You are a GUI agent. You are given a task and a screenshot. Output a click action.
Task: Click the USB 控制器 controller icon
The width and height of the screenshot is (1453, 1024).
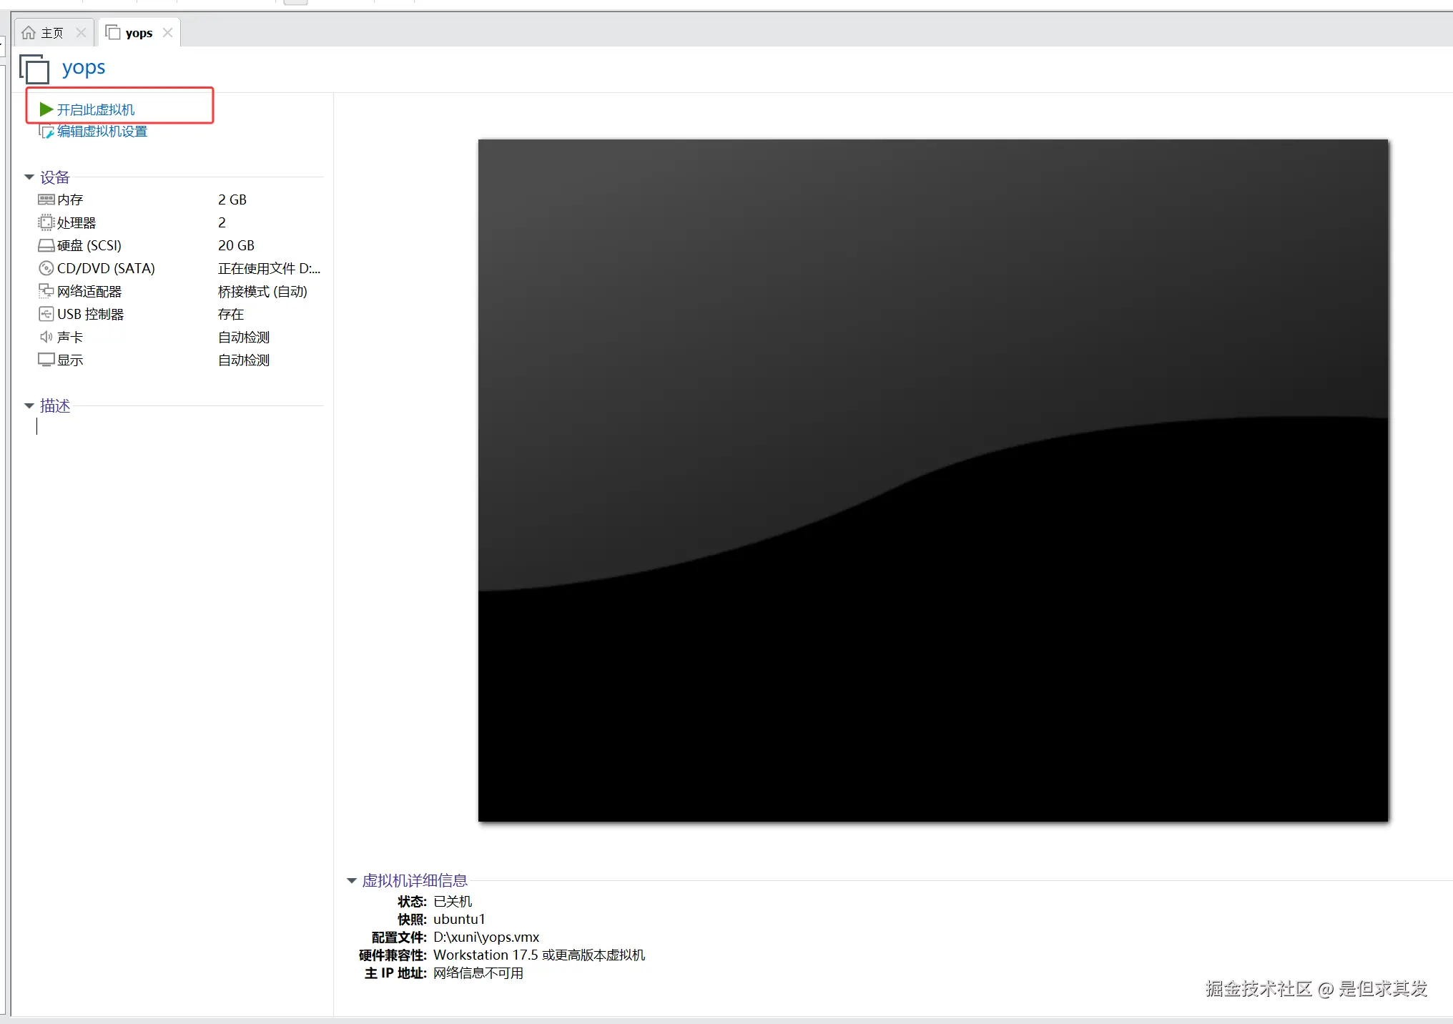tap(46, 314)
